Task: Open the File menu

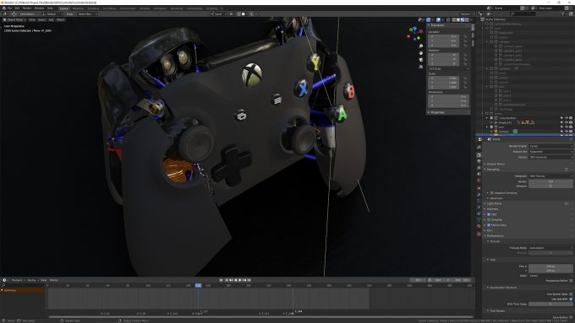Action: point(9,8)
